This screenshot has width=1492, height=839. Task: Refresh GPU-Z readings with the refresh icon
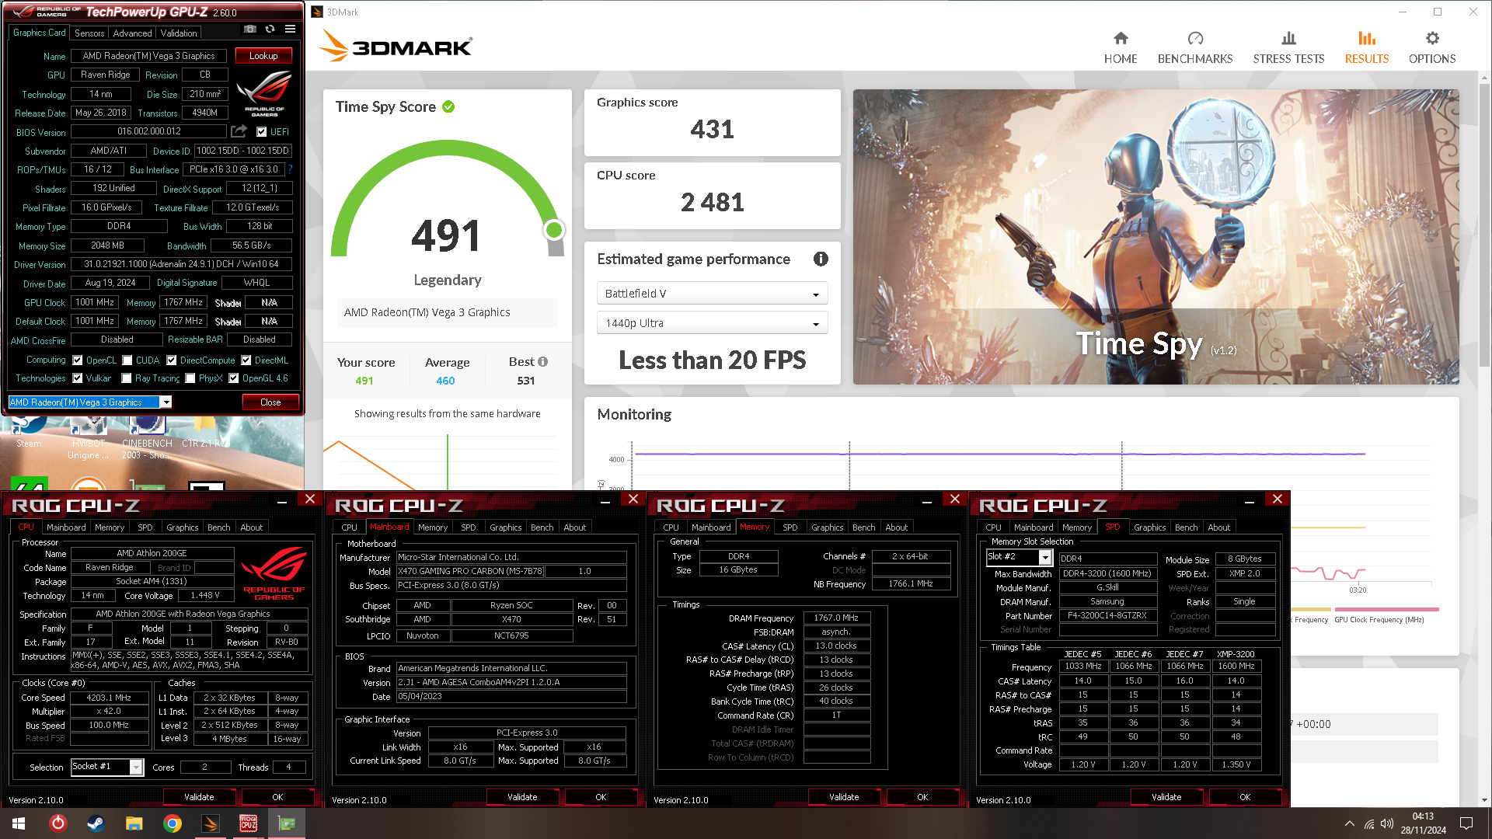pyautogui.click(x=270, y=30)
